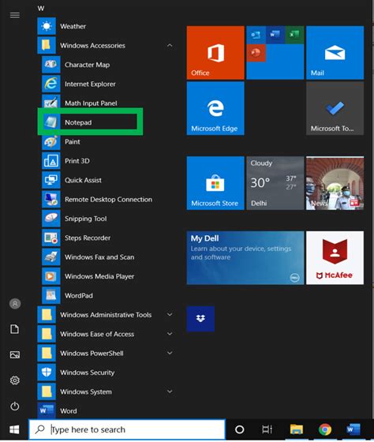The width and height of the screenshot is (374, 442).
Task: Open the Pictures icon in sidebar
Action: click(x=15, y=354)
